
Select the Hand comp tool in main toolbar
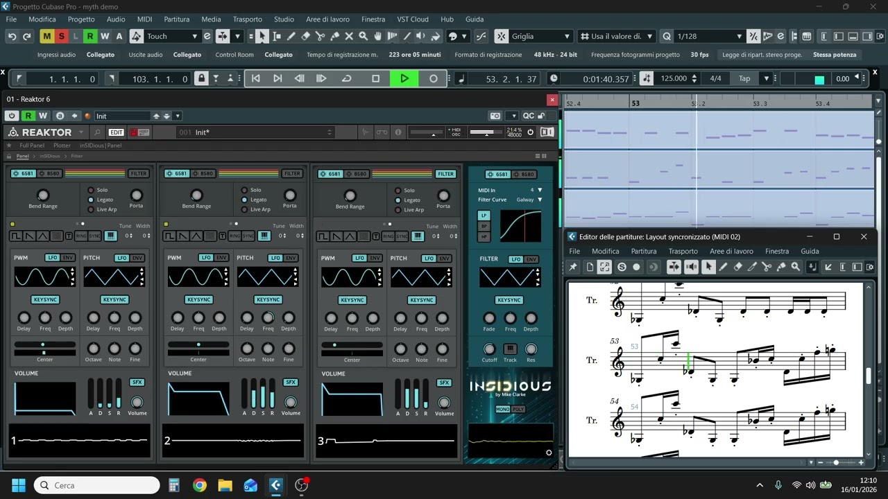(377, 36)
